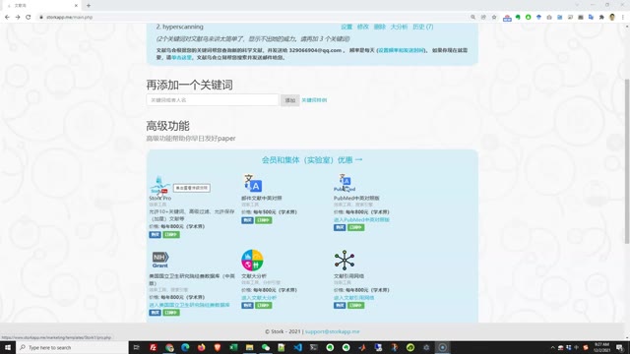This screenshot has height=354, width=630.
Task: Open the 进入PubMed中英对照版 link
Action: [x=361, y=220]
